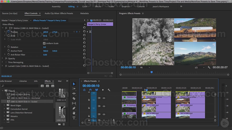The image size is (232, 130).
Task: Open the Graphics workspace
Action: [125, 7]
